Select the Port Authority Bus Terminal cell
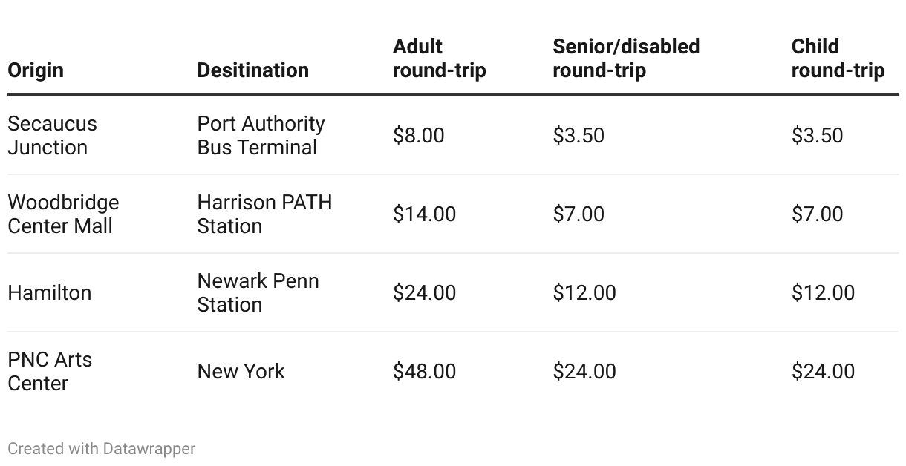 coord(261,135)
